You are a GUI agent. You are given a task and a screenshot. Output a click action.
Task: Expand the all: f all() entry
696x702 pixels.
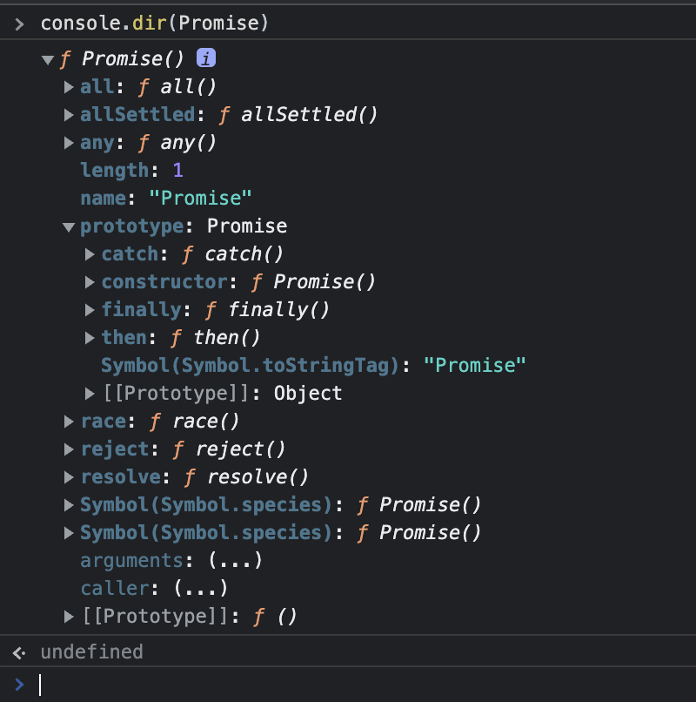coord(69,87)
